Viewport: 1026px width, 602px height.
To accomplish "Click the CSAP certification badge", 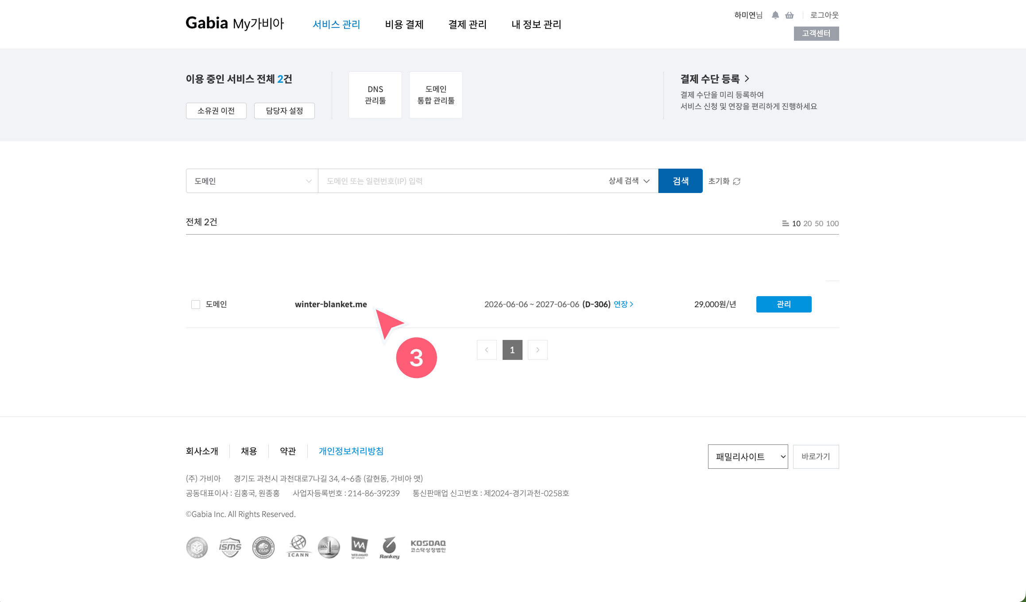I will click(263, 548).
